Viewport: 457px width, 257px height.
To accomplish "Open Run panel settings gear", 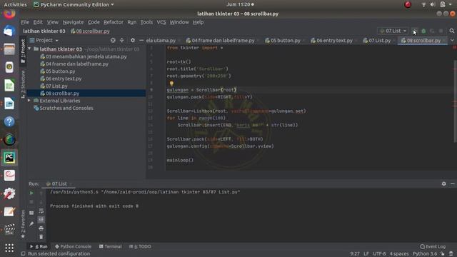I will pyautogui.click(x=443, y=184).
